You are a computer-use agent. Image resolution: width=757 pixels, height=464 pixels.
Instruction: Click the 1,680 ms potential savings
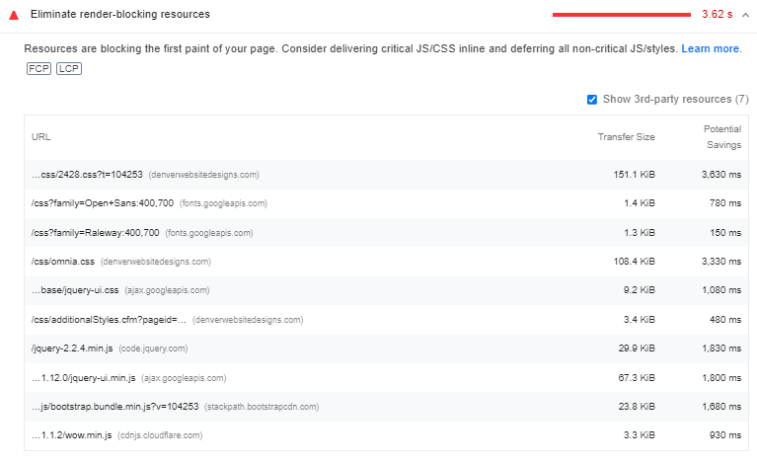(x=721, y=407)
